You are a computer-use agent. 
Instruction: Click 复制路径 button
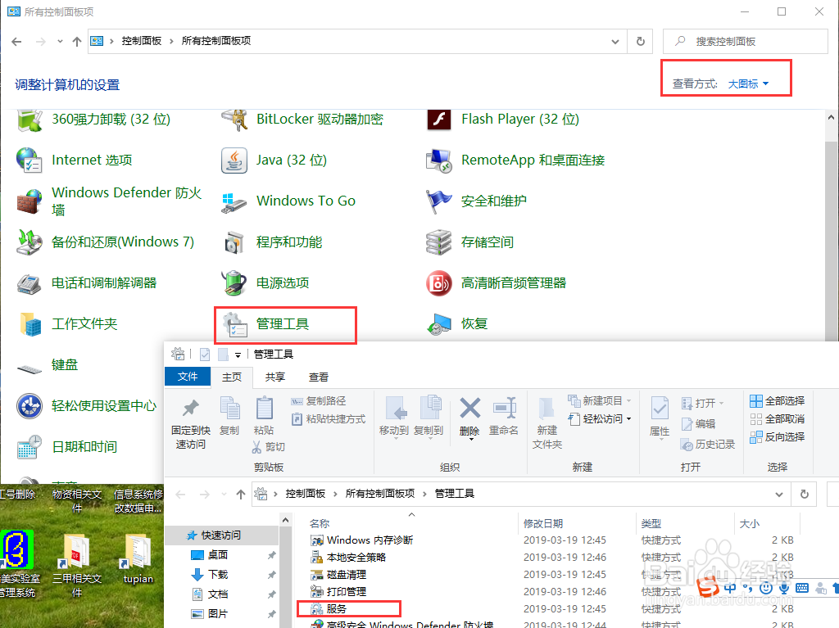319,400
